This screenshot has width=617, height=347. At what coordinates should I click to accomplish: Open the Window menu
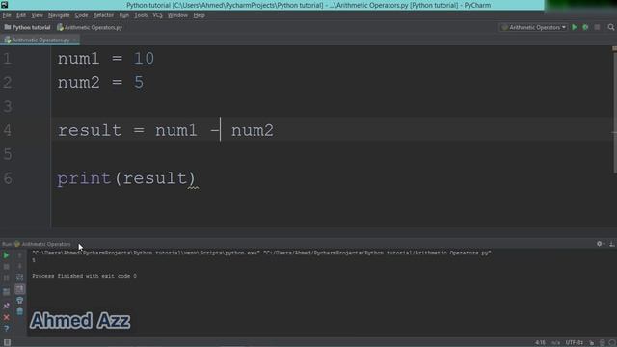click(x=177, y=15)
